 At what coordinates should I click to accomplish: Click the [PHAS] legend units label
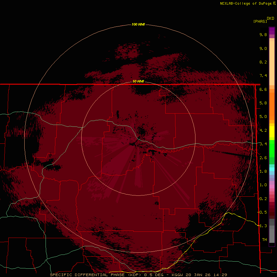click(x=260, y=22)
